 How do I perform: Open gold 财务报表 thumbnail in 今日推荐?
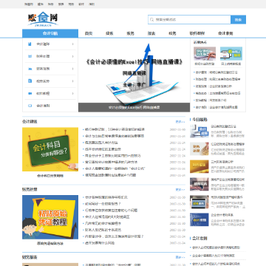pos(199,166)
